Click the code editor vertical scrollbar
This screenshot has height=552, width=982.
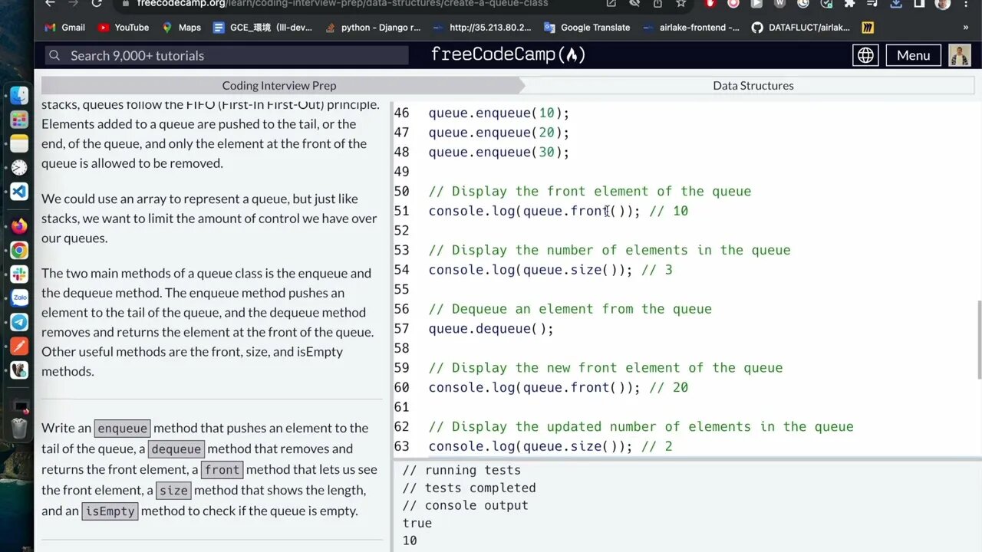coord(978,339)
